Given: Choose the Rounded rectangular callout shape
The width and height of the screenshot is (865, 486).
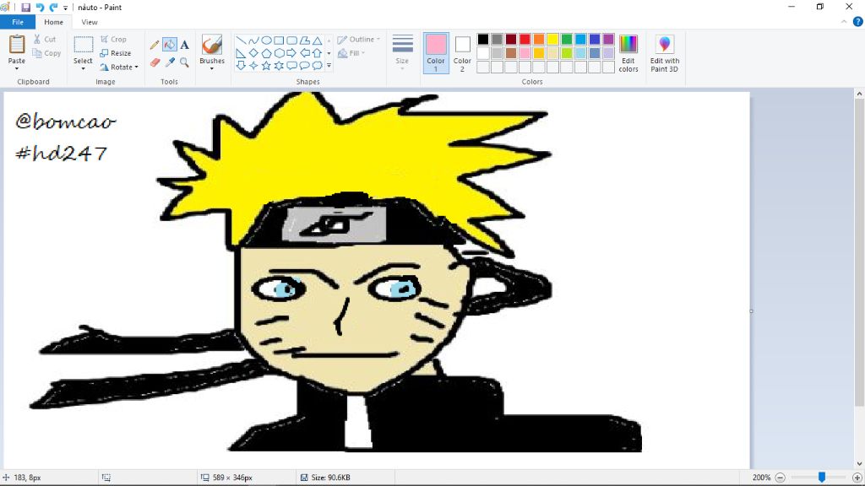Looking at the screenshot, I should click(x=291, y=66).
